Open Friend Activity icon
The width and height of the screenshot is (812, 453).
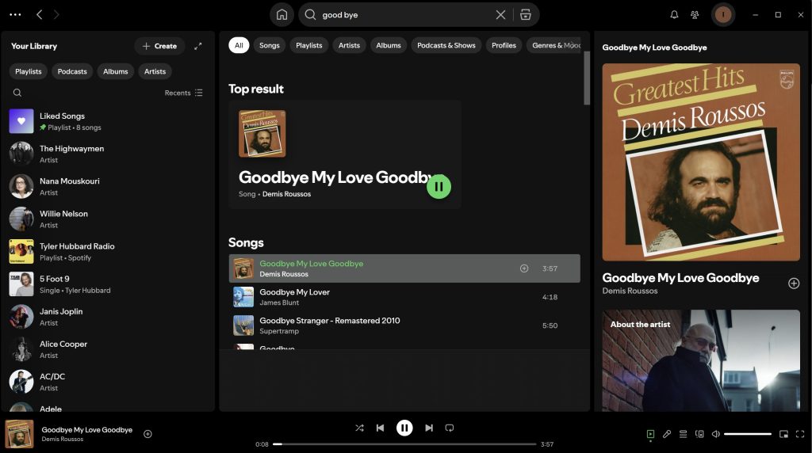(695, 14)
